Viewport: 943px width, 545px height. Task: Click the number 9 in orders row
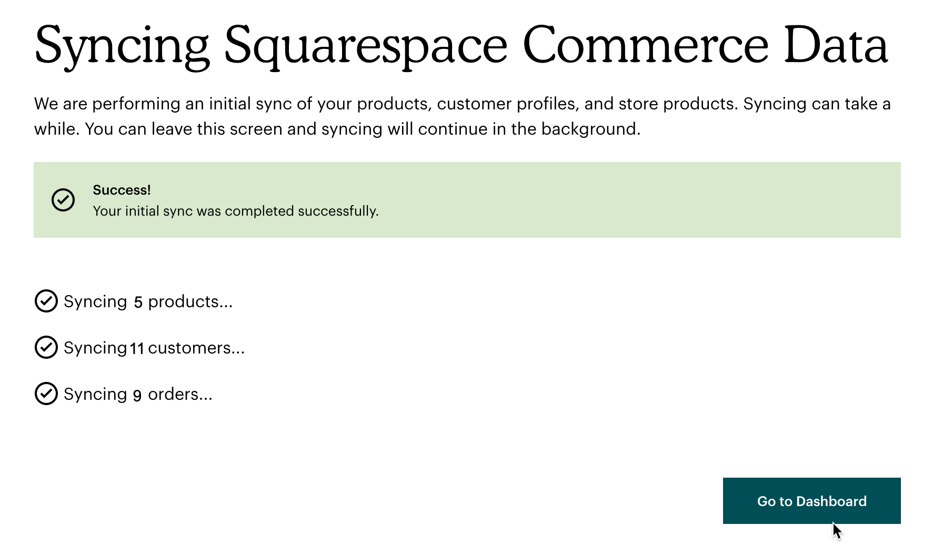coord(137,395)
